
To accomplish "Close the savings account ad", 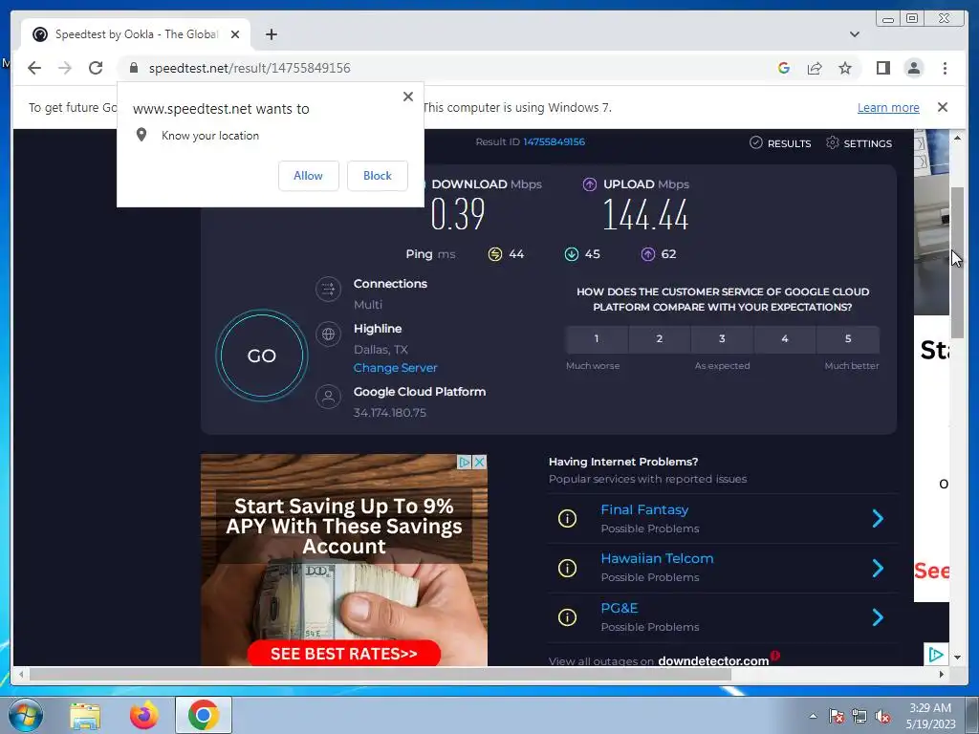I will (x=480, y=462).
